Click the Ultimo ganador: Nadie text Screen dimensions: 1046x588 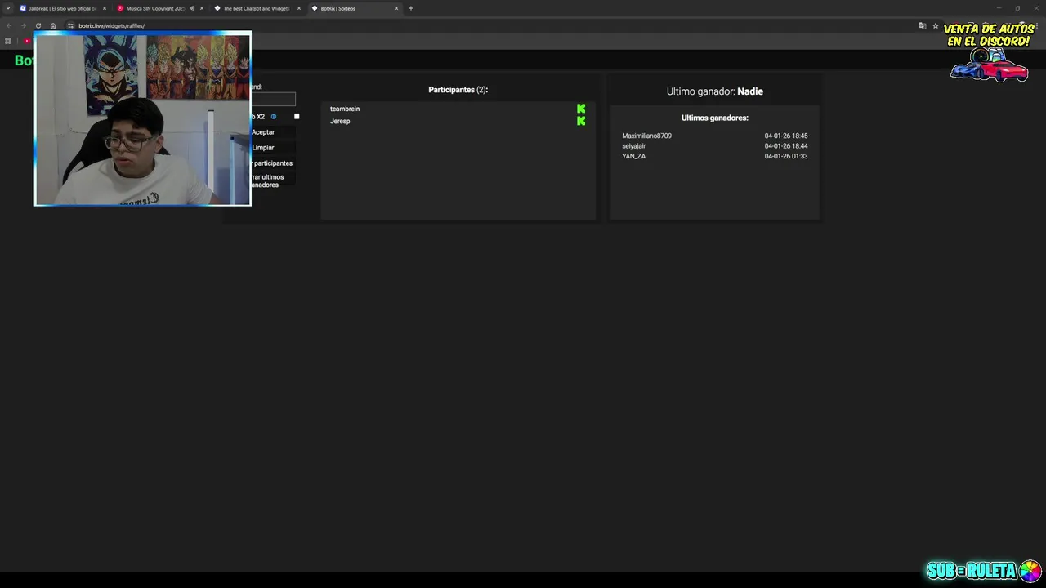715,91
